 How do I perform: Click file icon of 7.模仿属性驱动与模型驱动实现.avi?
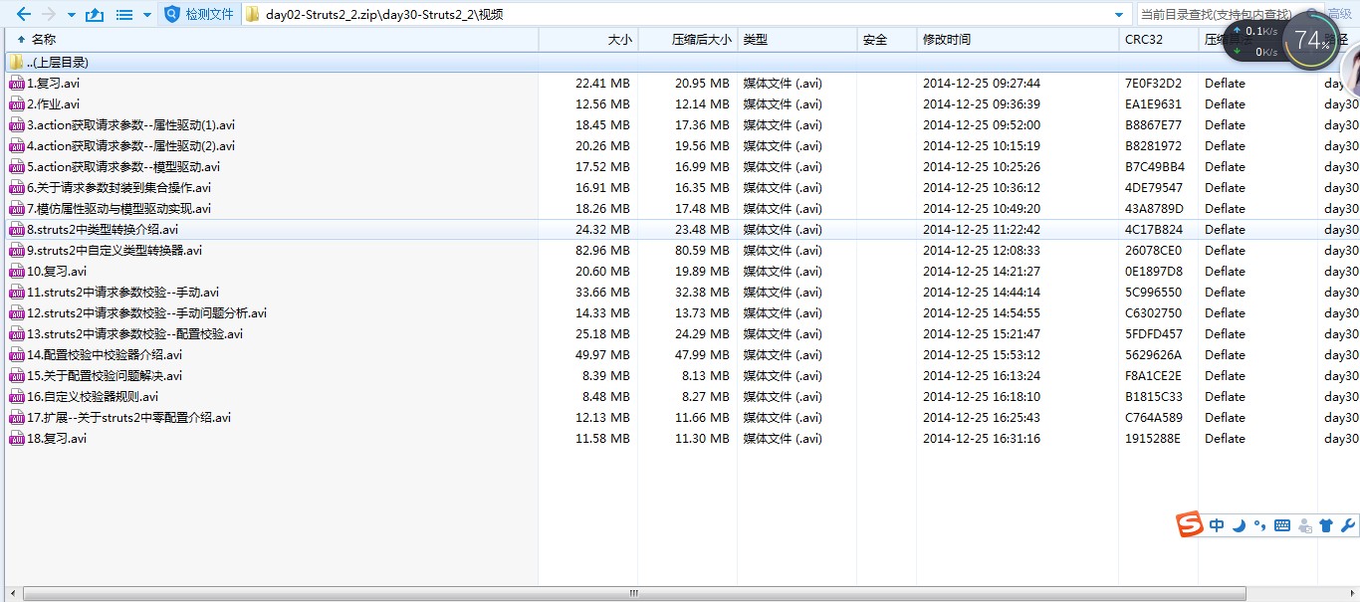[17, 208]
